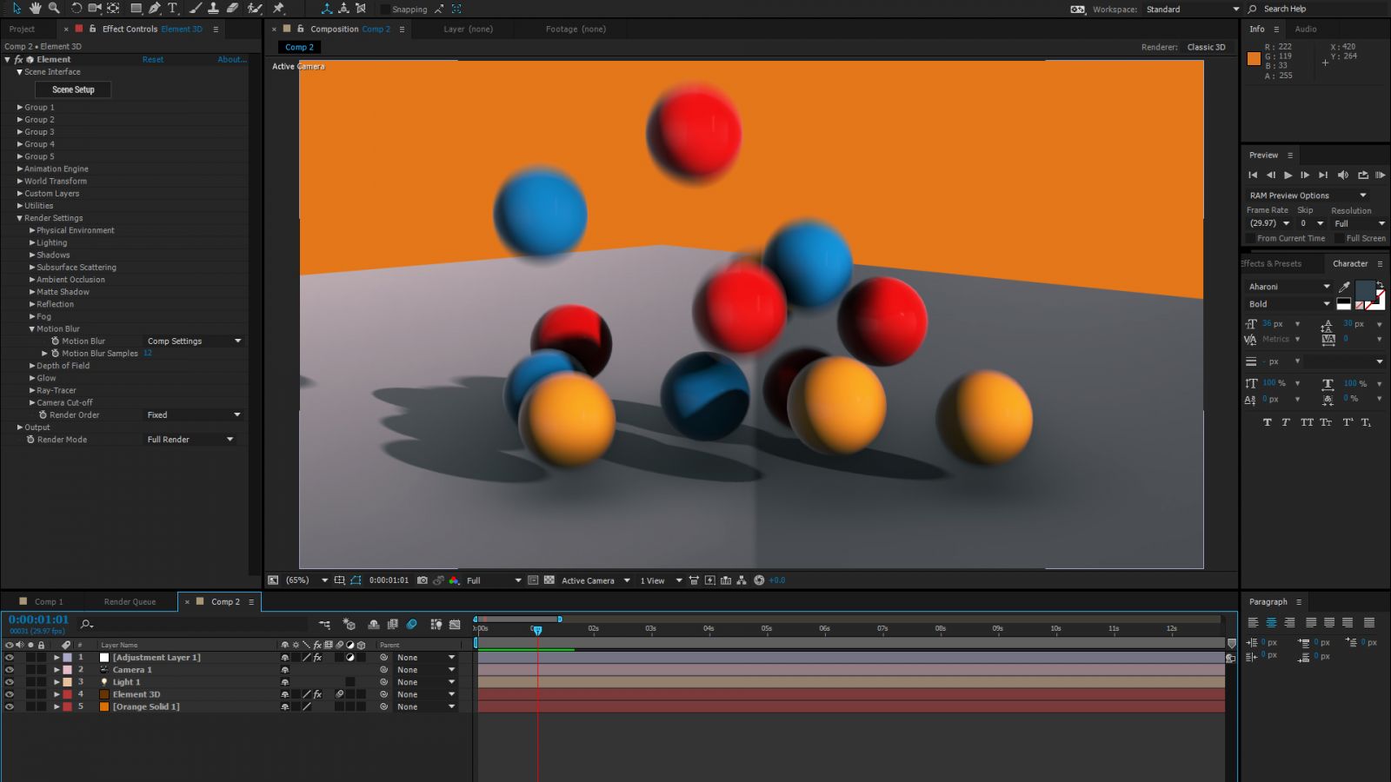Select the Hand tool
Screen dimensions: 1391x782
click(35, 8)
